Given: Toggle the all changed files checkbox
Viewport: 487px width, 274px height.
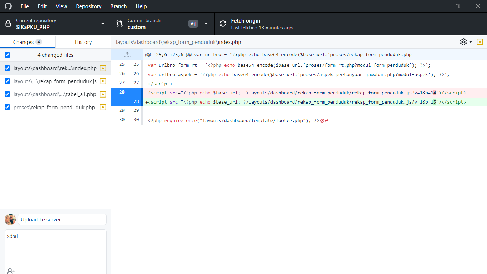Looking at the screenshot, I should pos(7,55).
